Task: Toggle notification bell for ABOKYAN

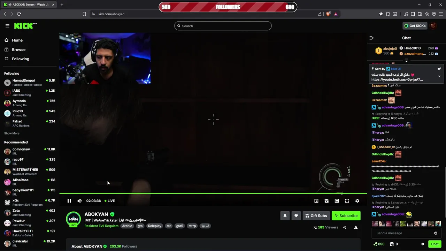Action: (x=285, y=216)
